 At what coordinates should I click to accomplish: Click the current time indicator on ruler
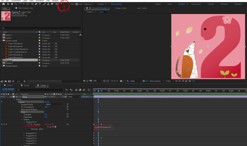98,91
